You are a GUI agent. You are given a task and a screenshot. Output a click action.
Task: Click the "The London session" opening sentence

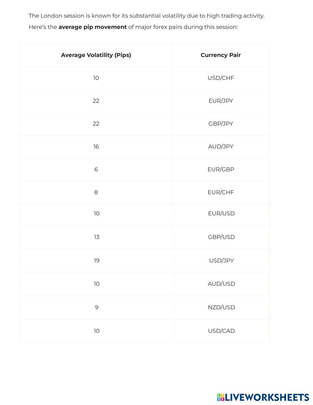click(146, 16)
